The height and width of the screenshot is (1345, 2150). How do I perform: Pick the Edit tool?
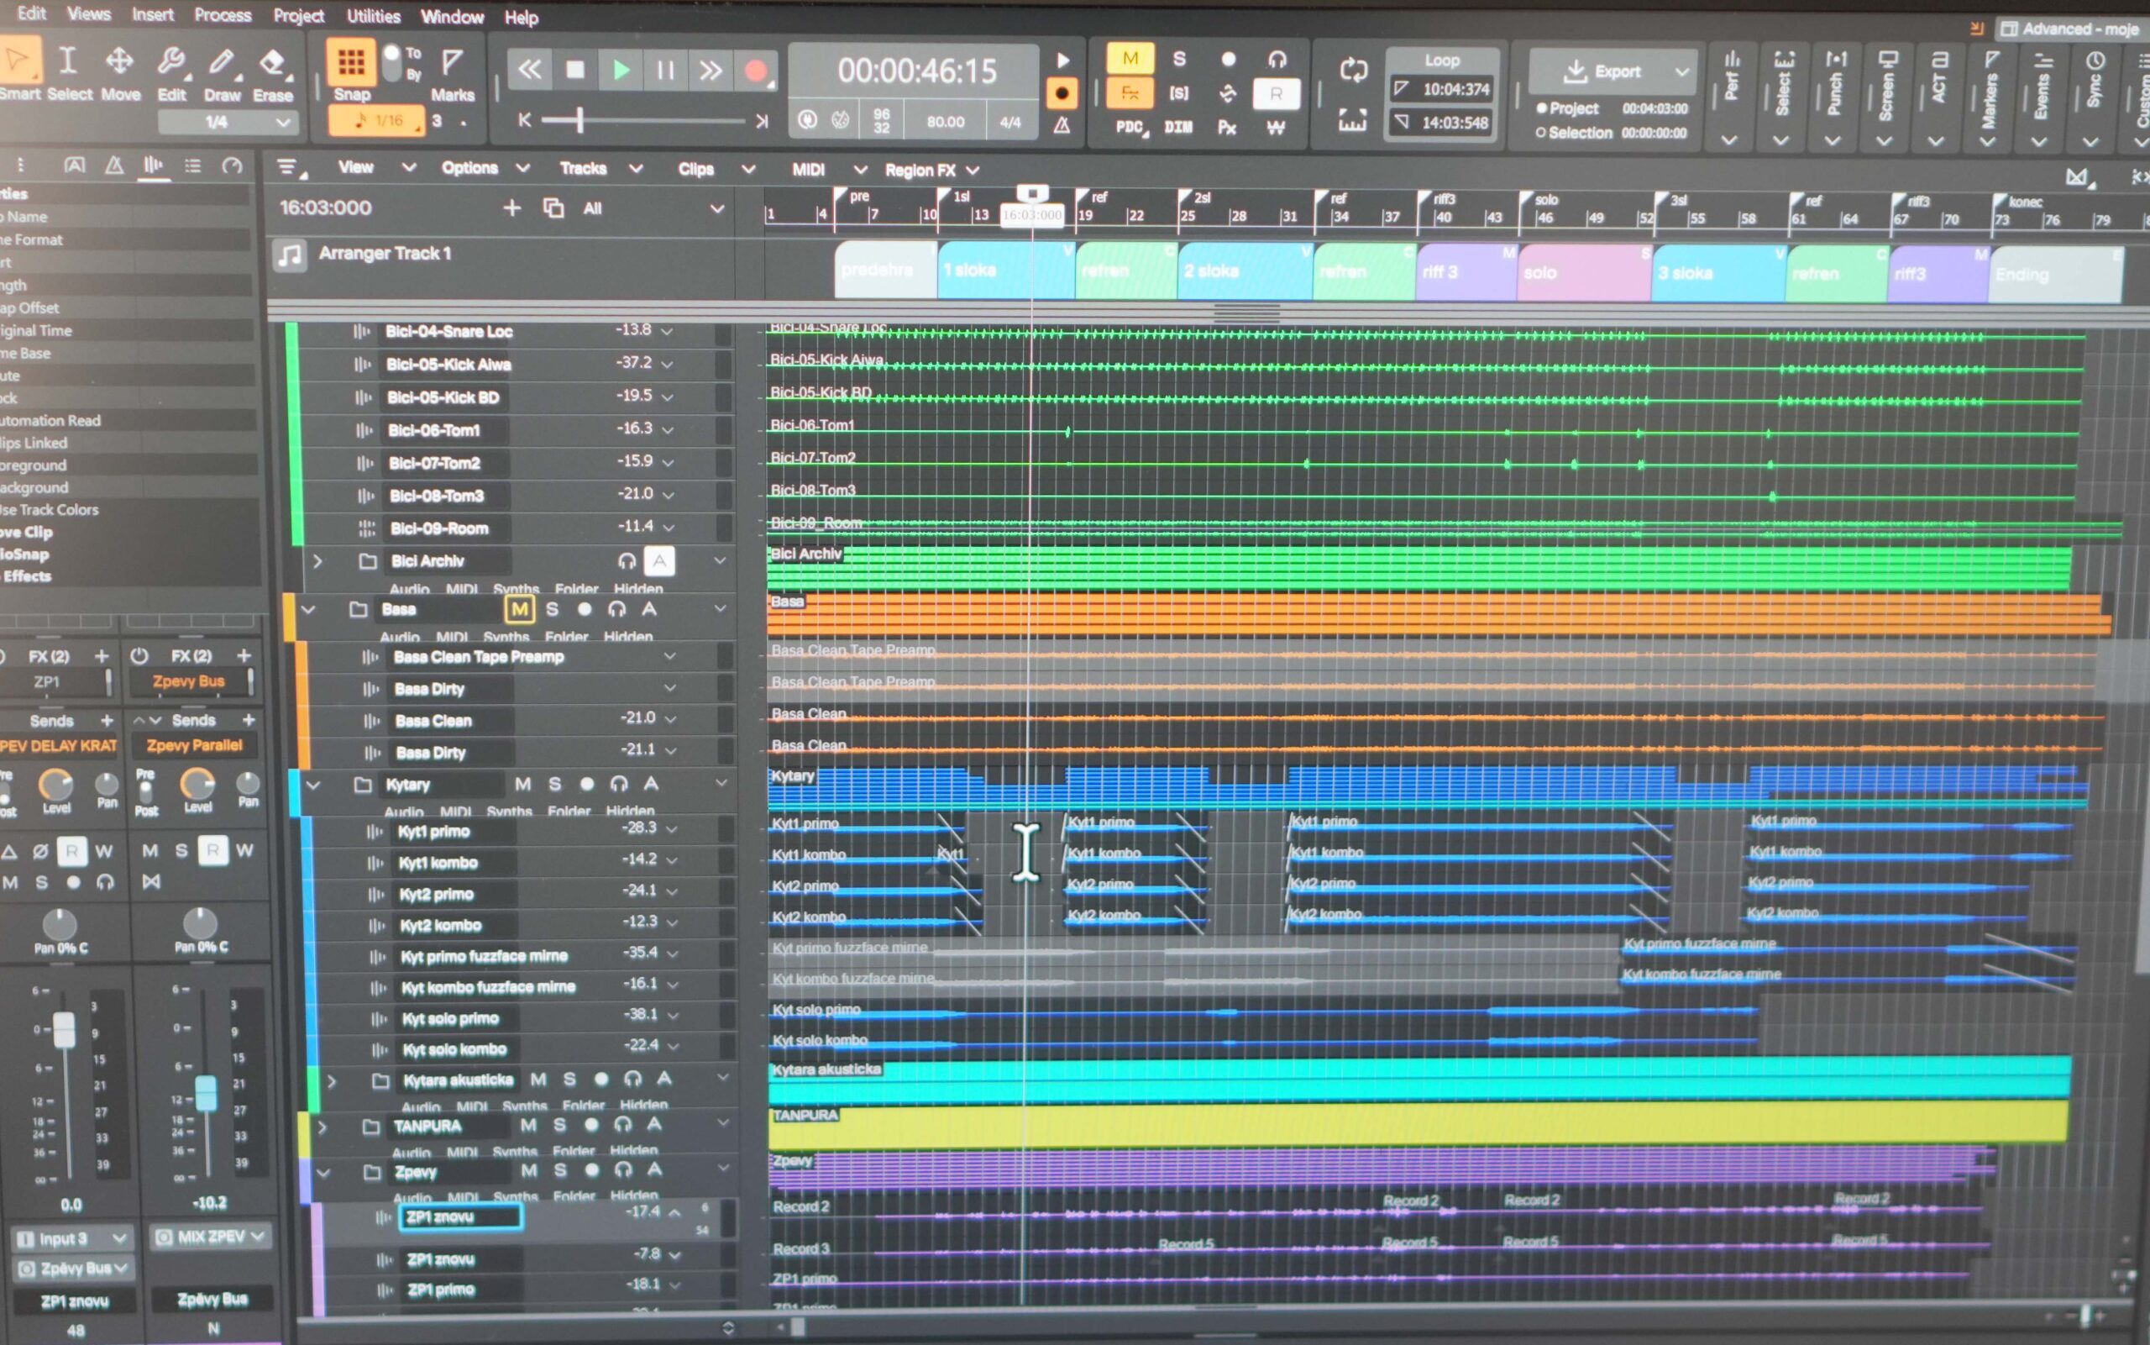171,71
